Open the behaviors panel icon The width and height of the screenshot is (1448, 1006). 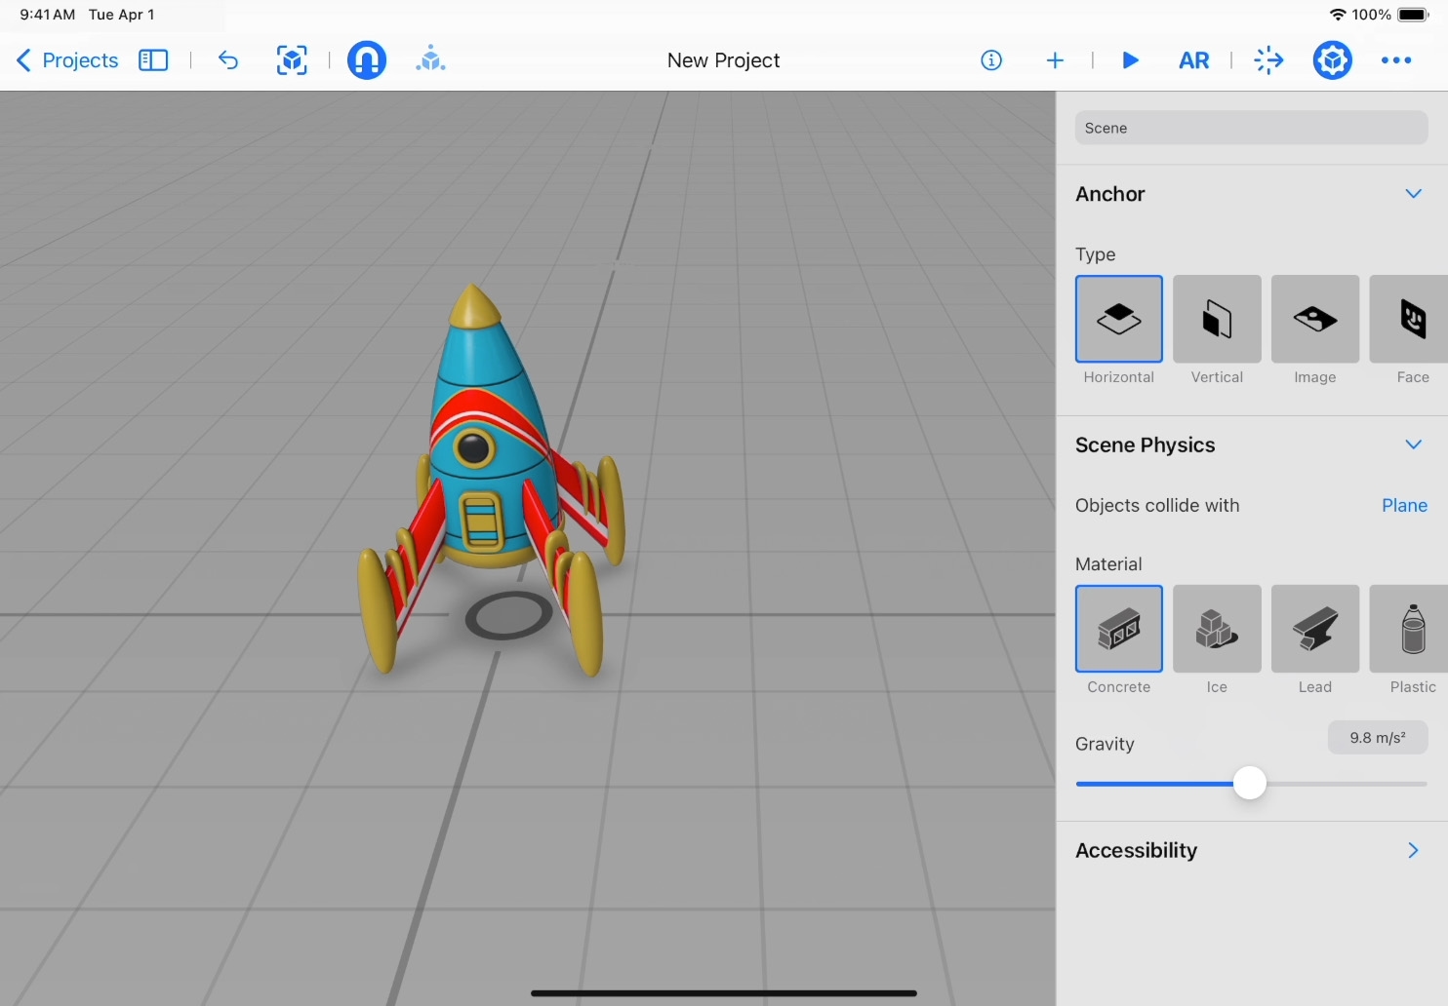click(x=1268, y=60)
